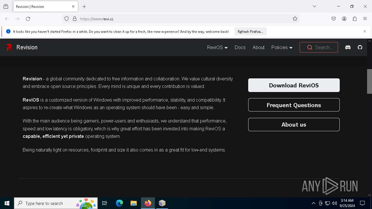Expand the ReviOS menu
372x209 pixels.
pos(217,47)
